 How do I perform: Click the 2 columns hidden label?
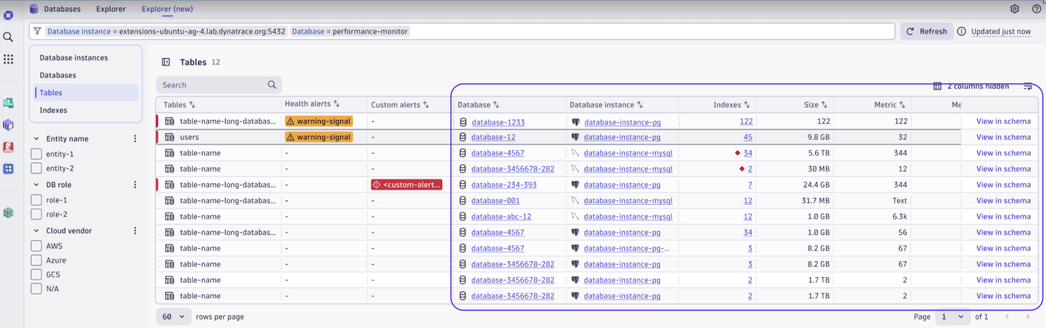978,86
